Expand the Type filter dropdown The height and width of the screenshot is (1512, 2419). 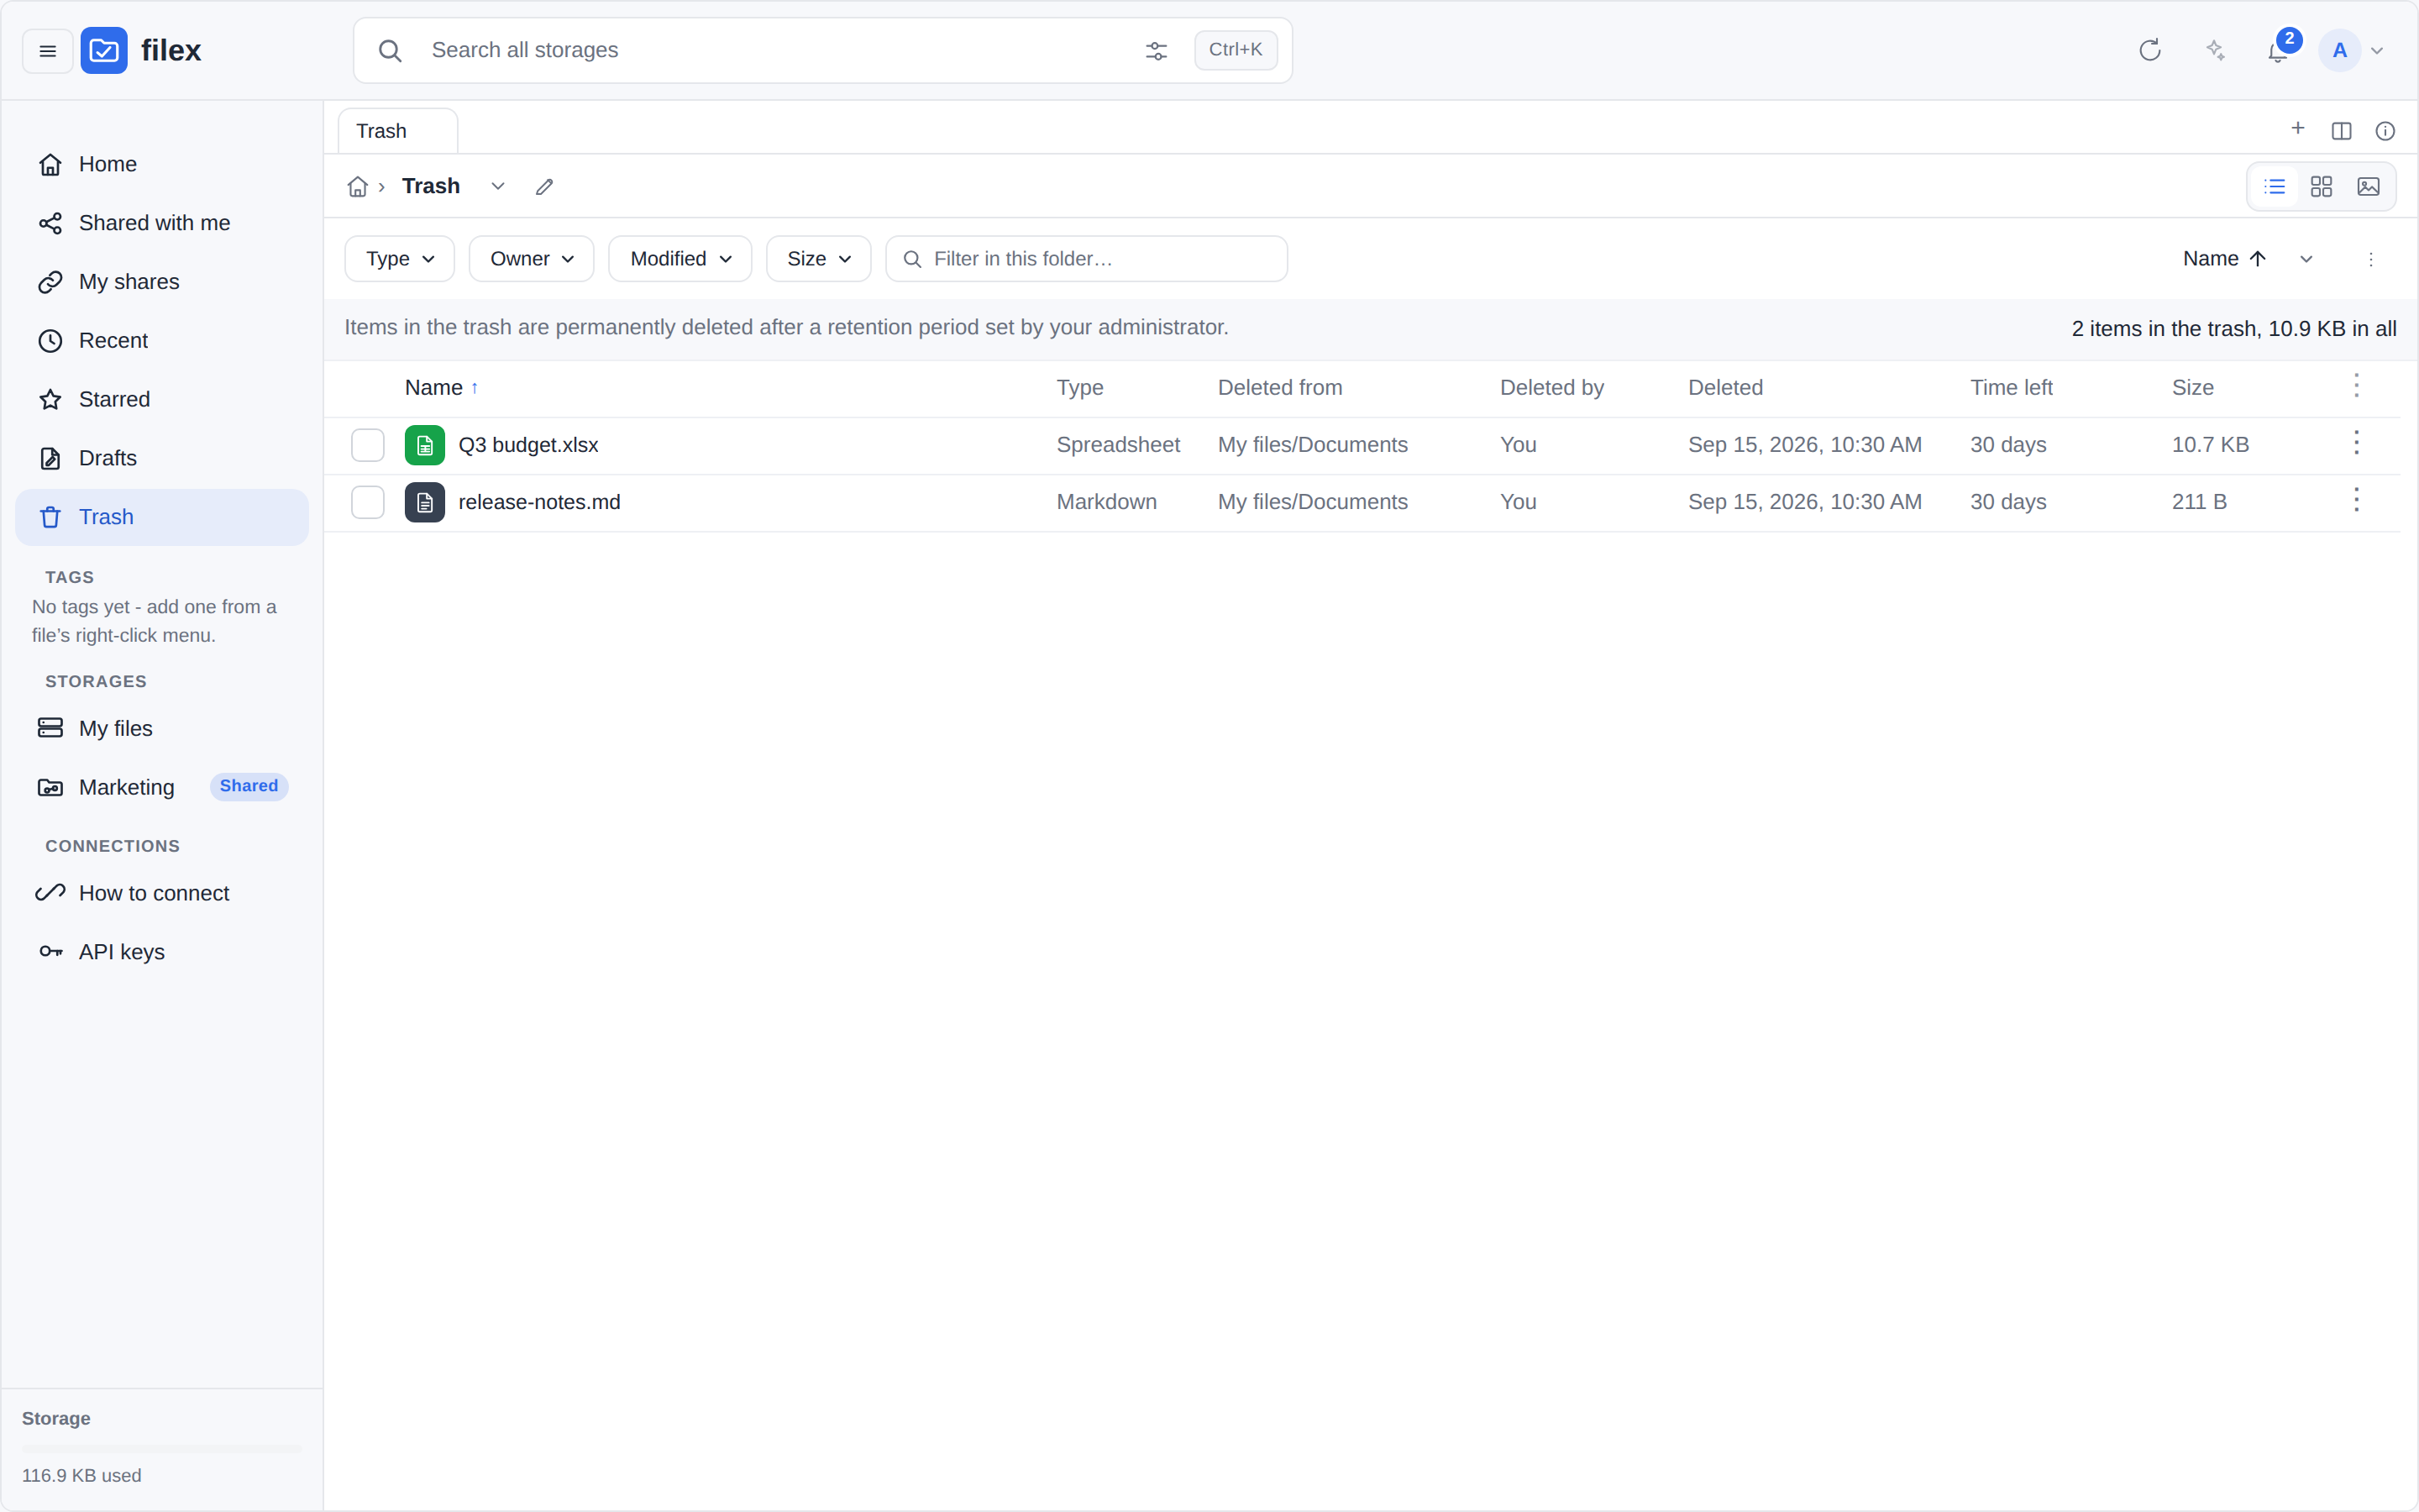point(400,259)
